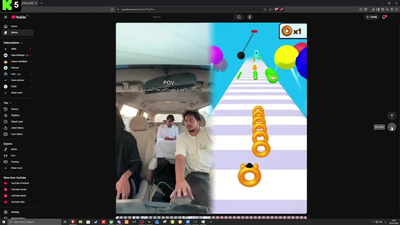400x225 pixels.
Task: Open Your videos
Action: [18, 134]
